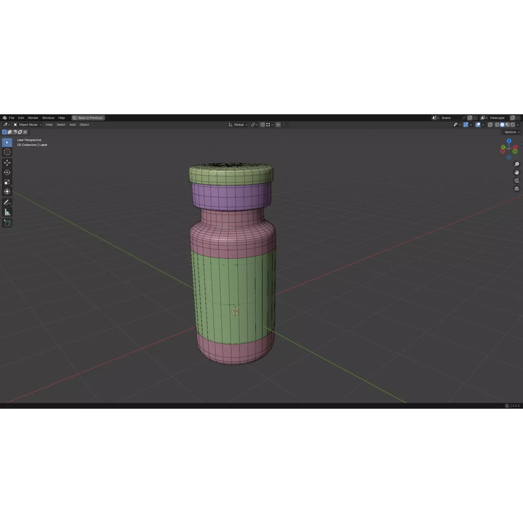Viewport: 523px width, 523px height.
Task: Click the red X axis gizmo ball
Action: pos(515,147)
